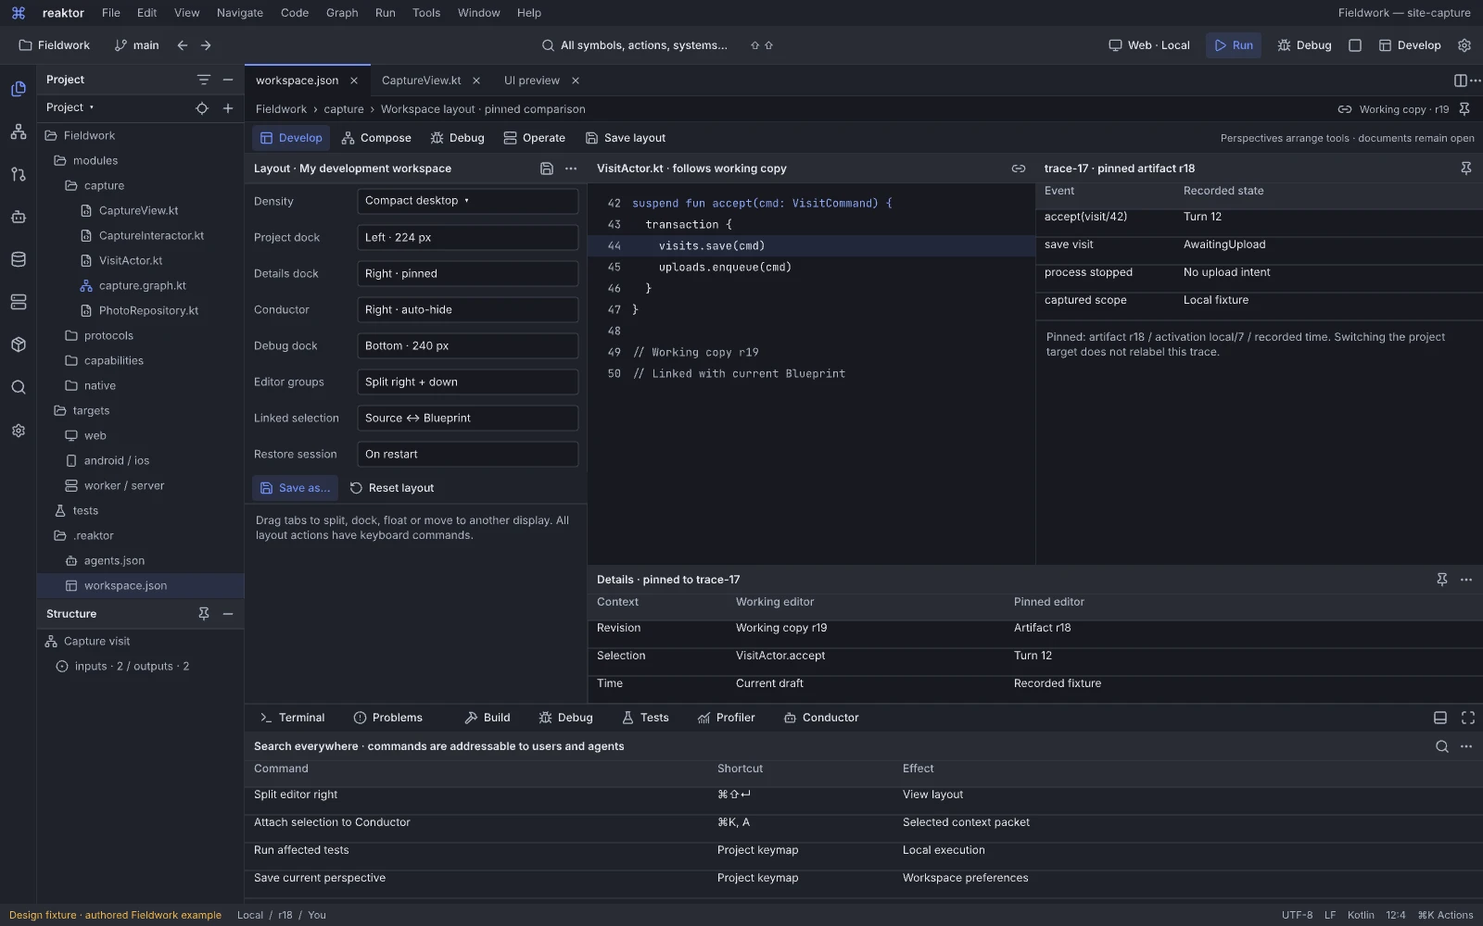This screenshot has height=926, width=1483.
Task: Click link icon in VisitActor.kt header
Action: pos(1019,169)
